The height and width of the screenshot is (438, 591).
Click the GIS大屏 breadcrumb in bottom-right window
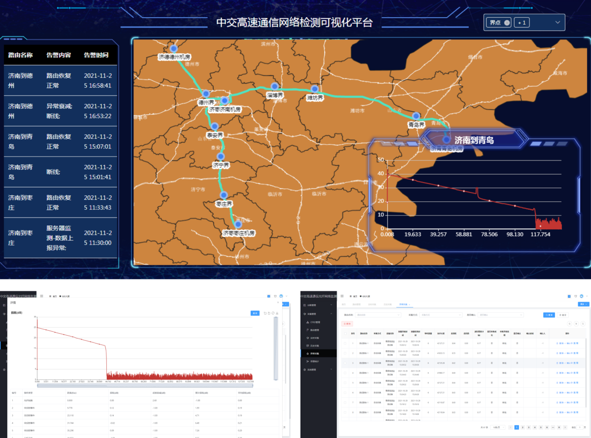coord(365,296)
